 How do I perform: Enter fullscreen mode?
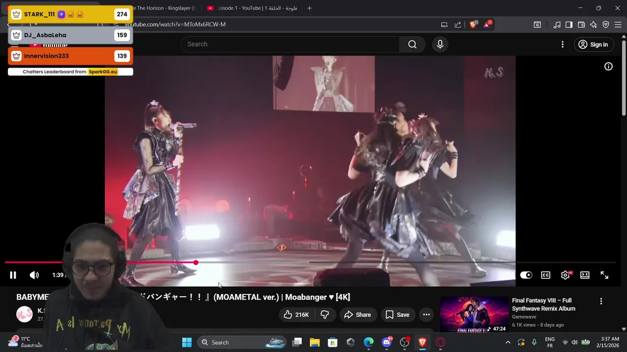[604, 275]
